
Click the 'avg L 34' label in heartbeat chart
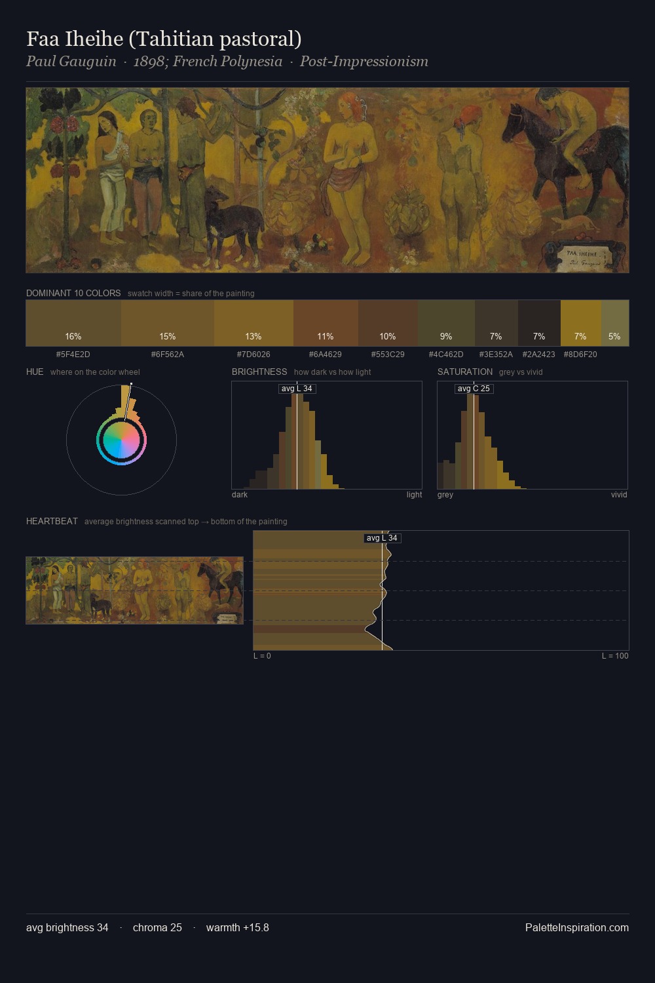tap(382, 538)
